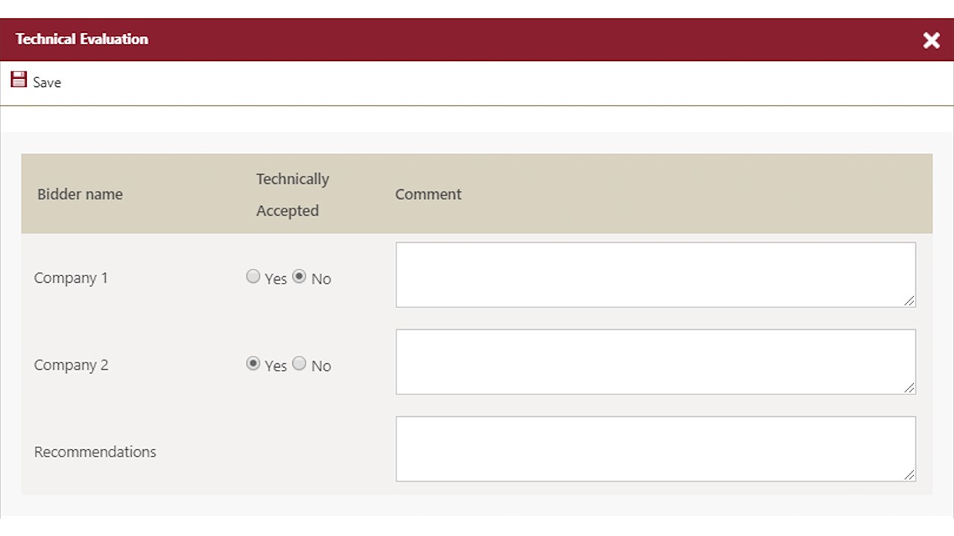Image resolution: width=954 pixels, height=536 pixels.
Task: Click the Company 1 comment text box
Action: [654, 274]
